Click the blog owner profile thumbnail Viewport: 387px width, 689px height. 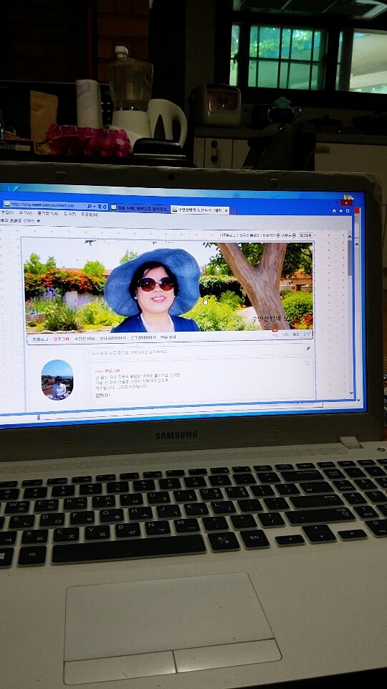pyautogui.click(x=57, y=380)
